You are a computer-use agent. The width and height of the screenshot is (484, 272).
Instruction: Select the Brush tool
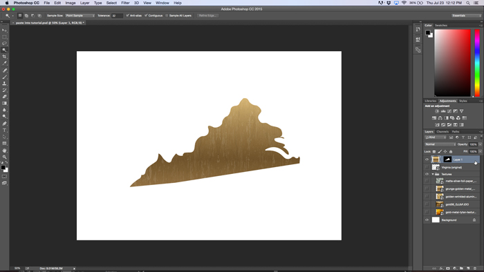(4, 77)
